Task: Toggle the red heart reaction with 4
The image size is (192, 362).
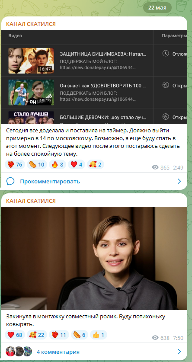Action: 77,165
